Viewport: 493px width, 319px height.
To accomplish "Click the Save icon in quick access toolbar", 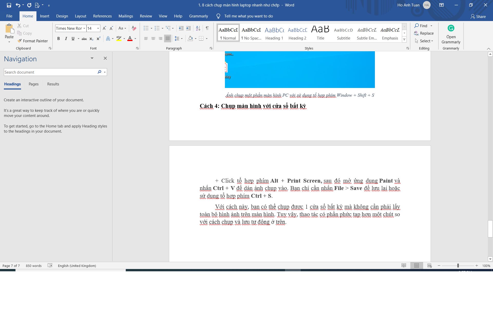I will [x=9, y=5].
